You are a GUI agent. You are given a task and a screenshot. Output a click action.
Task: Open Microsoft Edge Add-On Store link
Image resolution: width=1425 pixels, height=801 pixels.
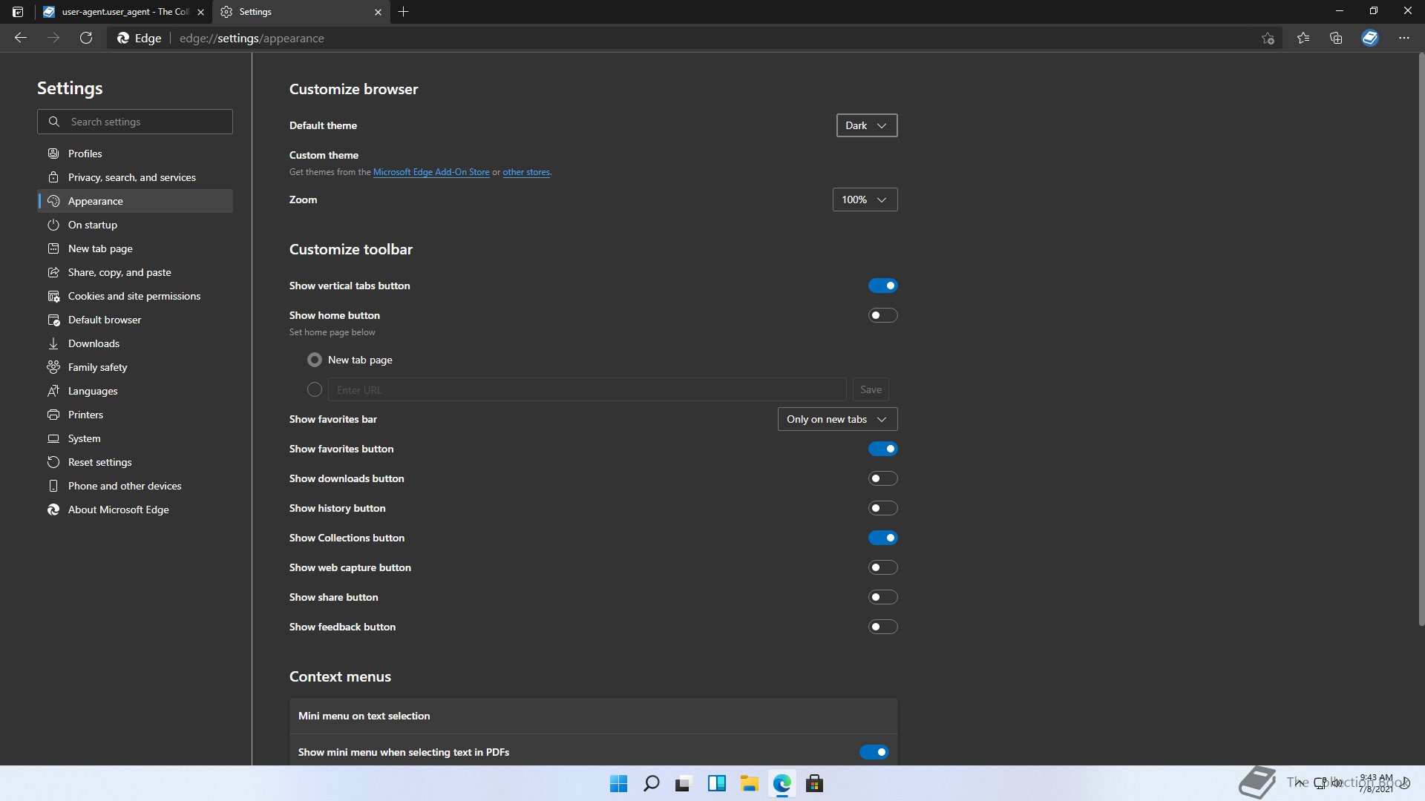coord(431,172)
